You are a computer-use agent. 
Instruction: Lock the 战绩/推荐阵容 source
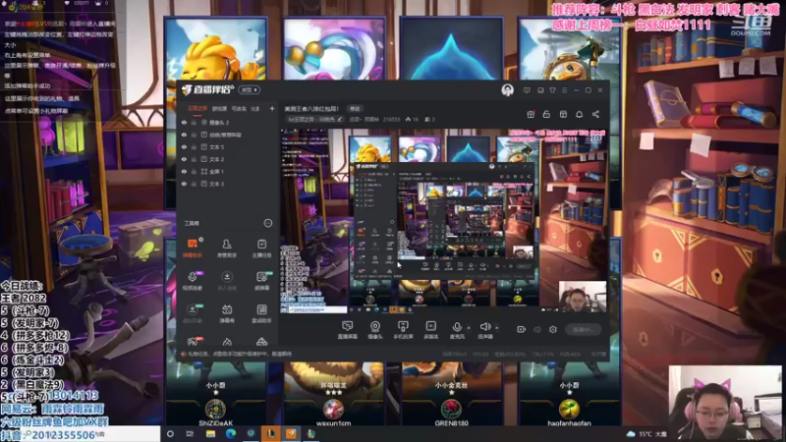pyautogui.click(x=194, y=135)
